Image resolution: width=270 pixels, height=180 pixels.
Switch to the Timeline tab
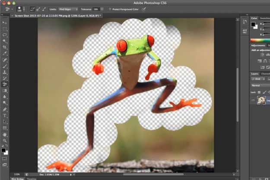(x=32, y=178)
